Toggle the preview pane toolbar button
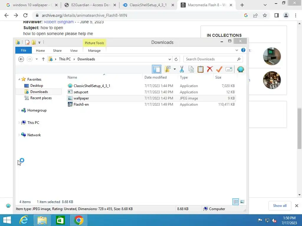This screenshot has width=302, height=226. (157, 69)
